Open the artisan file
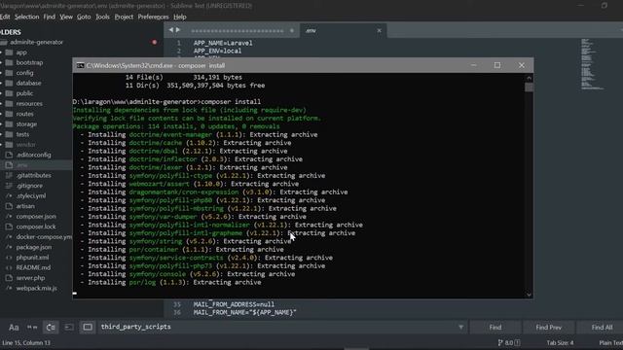Image resolution: width=623 pixels, height=350 pixels. coord(25,206)
